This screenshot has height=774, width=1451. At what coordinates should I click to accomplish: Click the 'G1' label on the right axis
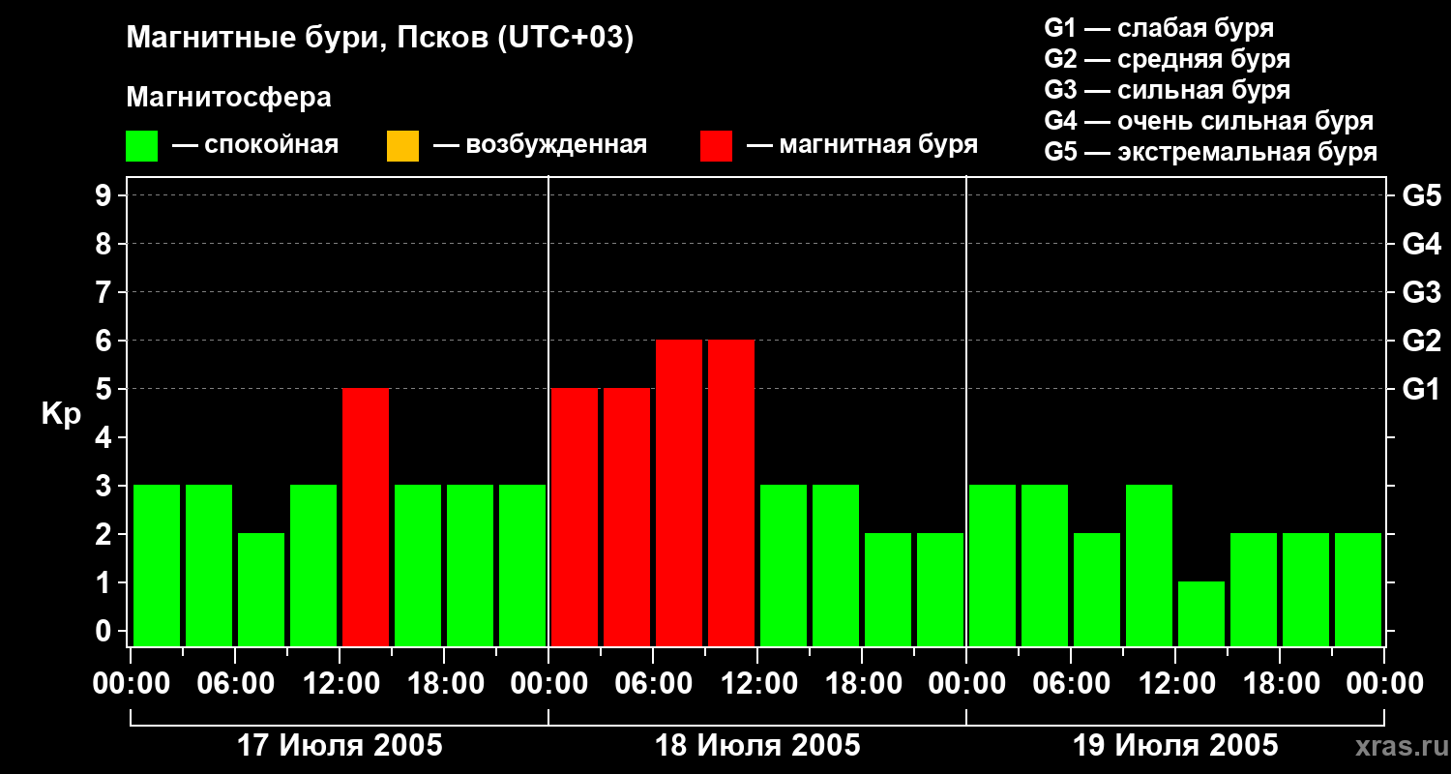tap(1421, 389)
